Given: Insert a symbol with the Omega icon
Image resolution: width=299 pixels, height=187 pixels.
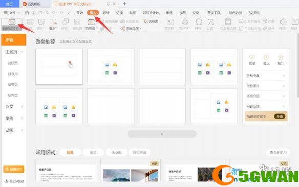Looking at the screenshot, I should (x=199, y=22).
